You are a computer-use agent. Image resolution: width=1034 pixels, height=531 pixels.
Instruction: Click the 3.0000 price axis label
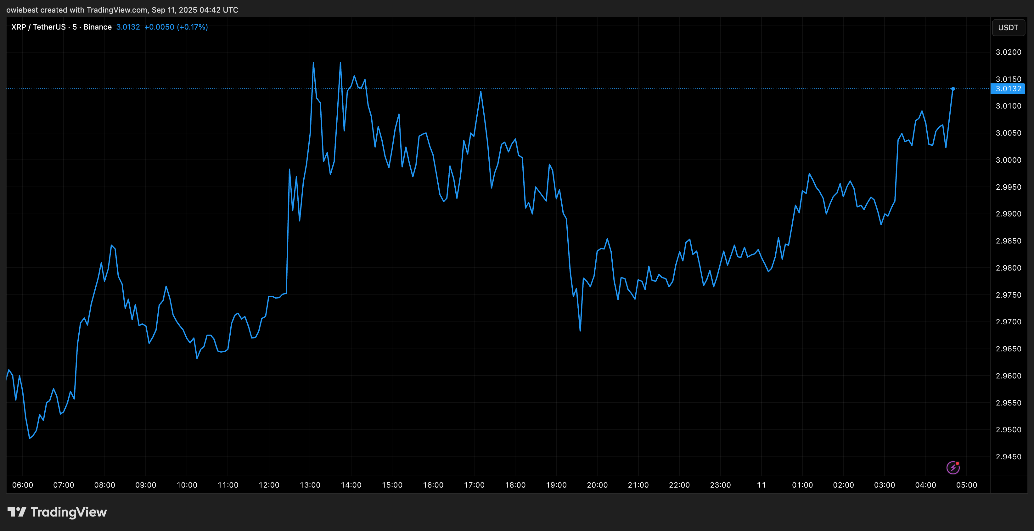tap(1008, 160)
